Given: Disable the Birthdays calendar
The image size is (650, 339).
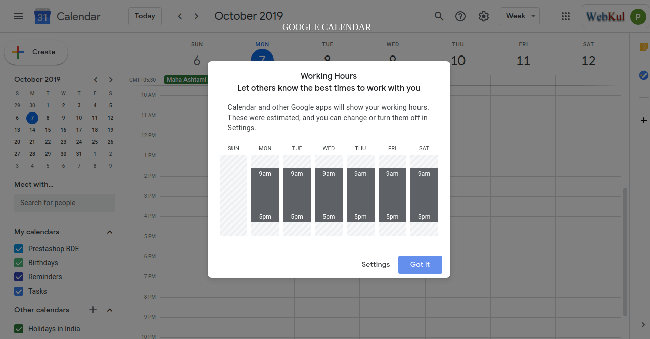Looking at the screenshot, I should [19, 262].
